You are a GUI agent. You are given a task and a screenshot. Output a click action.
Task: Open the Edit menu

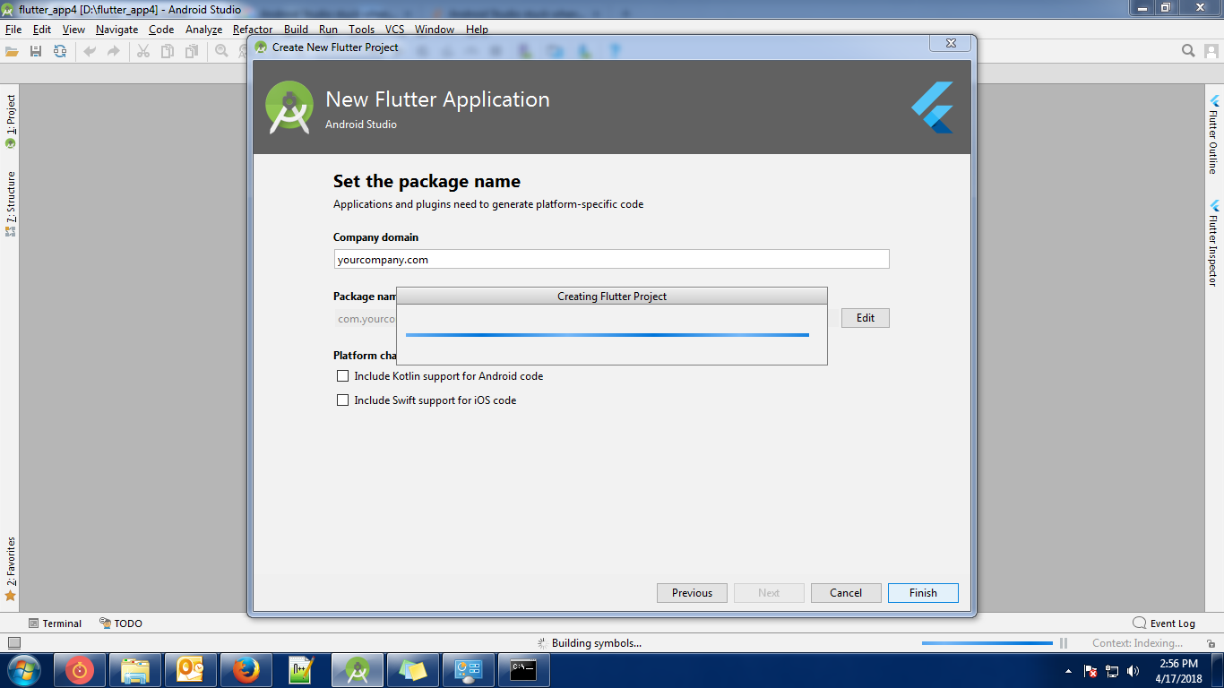click(x=42, y=30)
